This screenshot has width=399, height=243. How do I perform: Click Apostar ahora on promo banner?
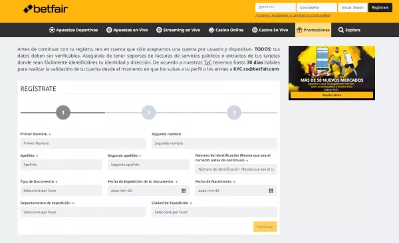pos(332,95)
